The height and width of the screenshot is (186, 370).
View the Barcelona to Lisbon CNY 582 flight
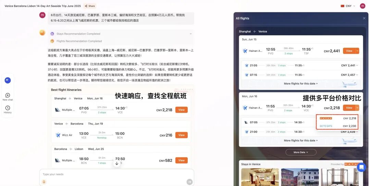point(182,161)
